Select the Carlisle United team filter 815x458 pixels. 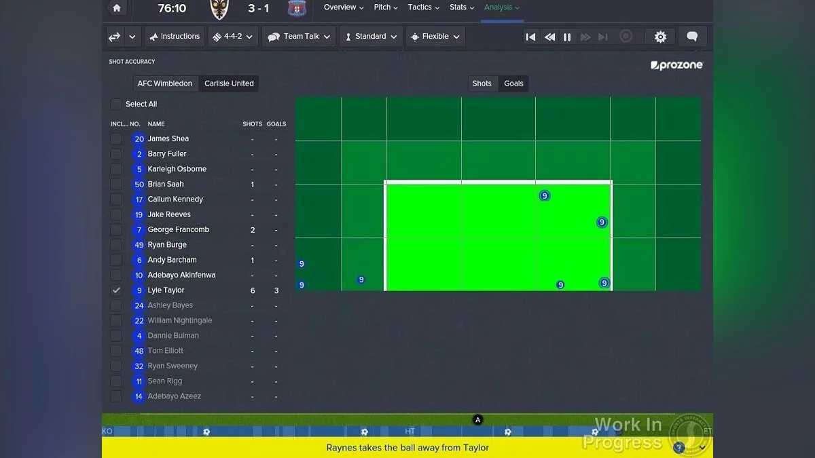pos(229,83)
